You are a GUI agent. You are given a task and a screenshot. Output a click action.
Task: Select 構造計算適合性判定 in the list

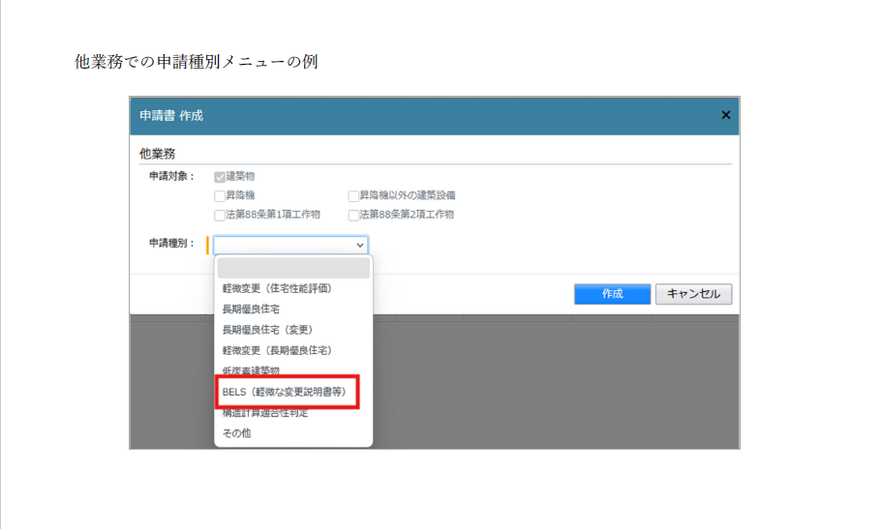(x=265, y=413)
